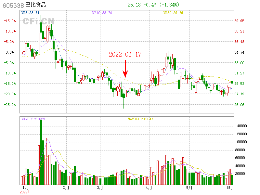
Task: Click the red arrow marking 2022-03-17
Action: point(125,69)
